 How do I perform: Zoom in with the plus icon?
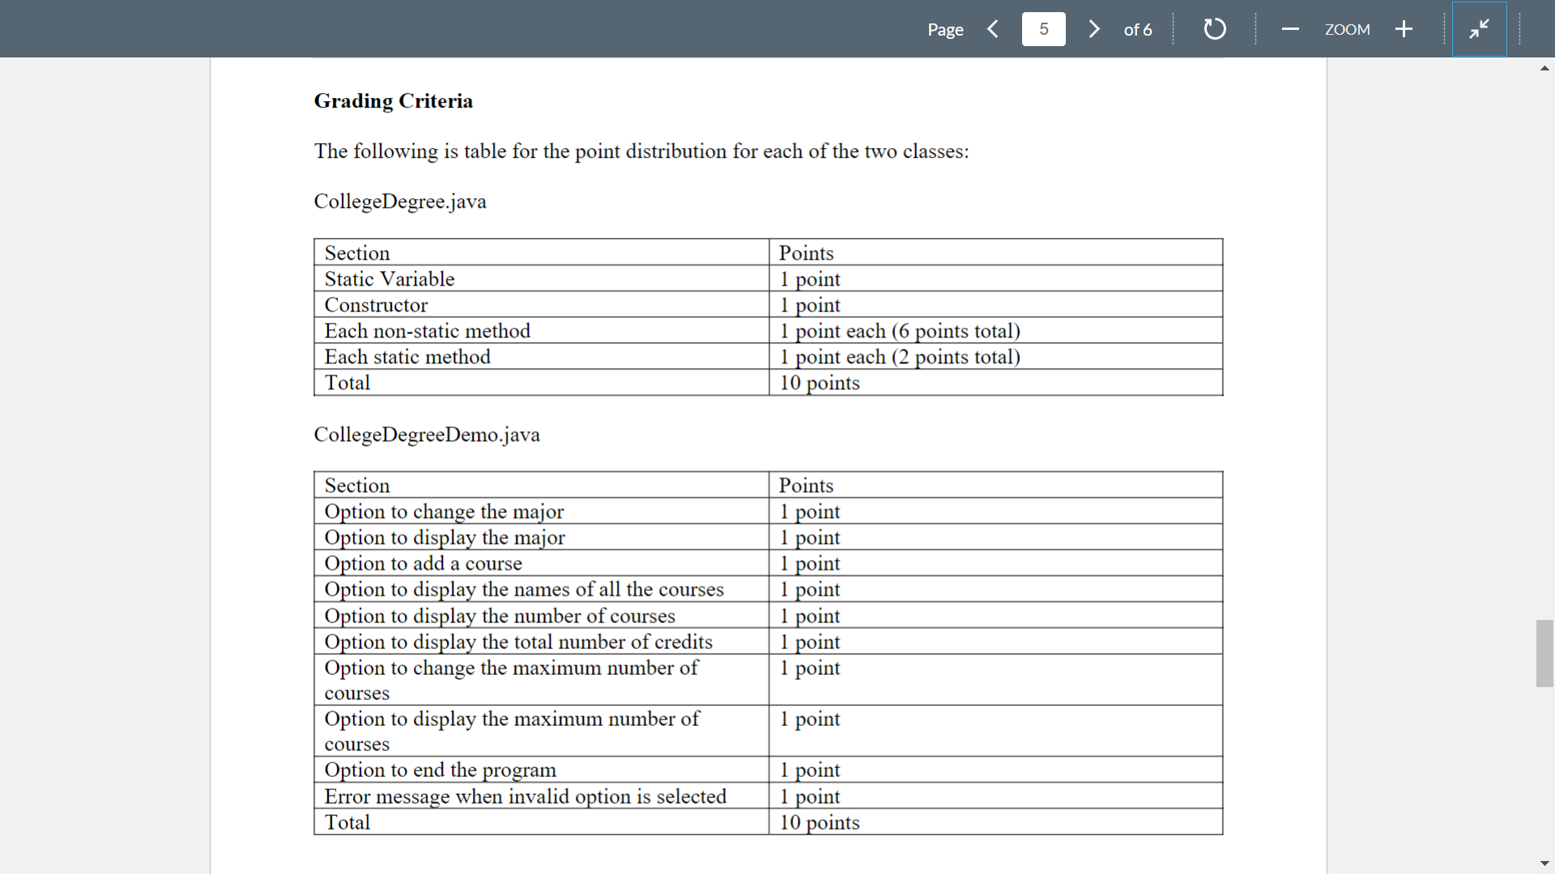(x=1404, y=29)
